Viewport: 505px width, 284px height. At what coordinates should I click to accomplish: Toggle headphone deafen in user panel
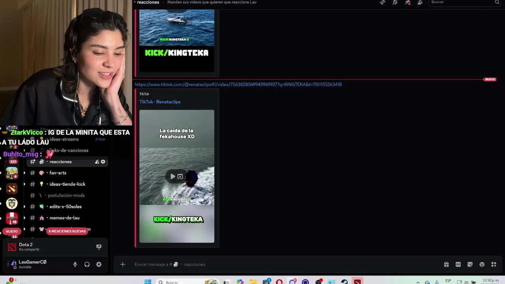(x=87, y=264)
